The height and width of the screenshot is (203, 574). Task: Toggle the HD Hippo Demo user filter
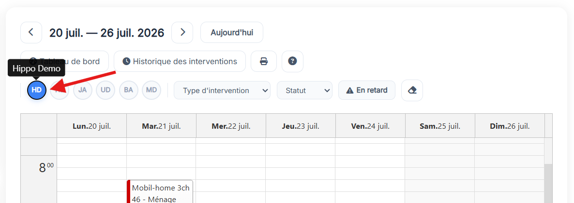[37, 90]
